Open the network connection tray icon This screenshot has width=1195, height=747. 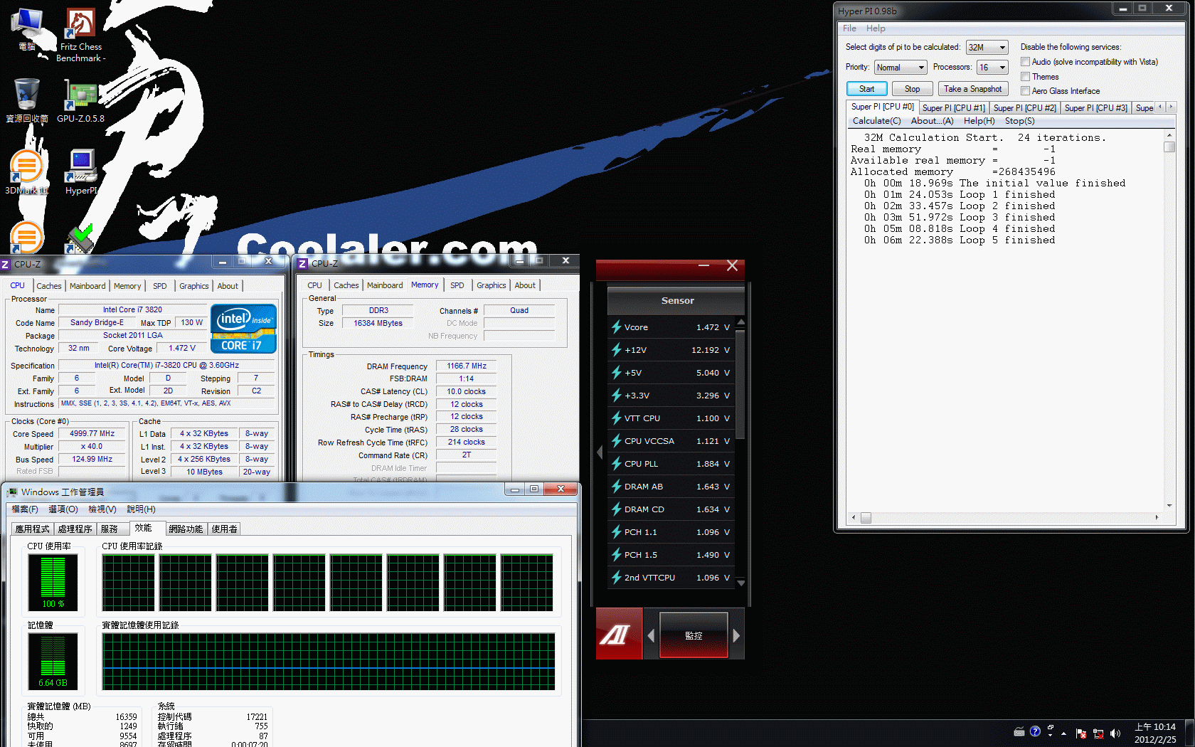click(x=1098, y=733)
